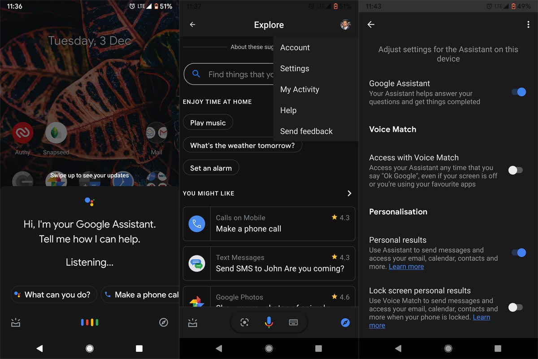Open updates inbox icon in Explore screen
Viewport: 538px width, 359px height.
(193, 322)
